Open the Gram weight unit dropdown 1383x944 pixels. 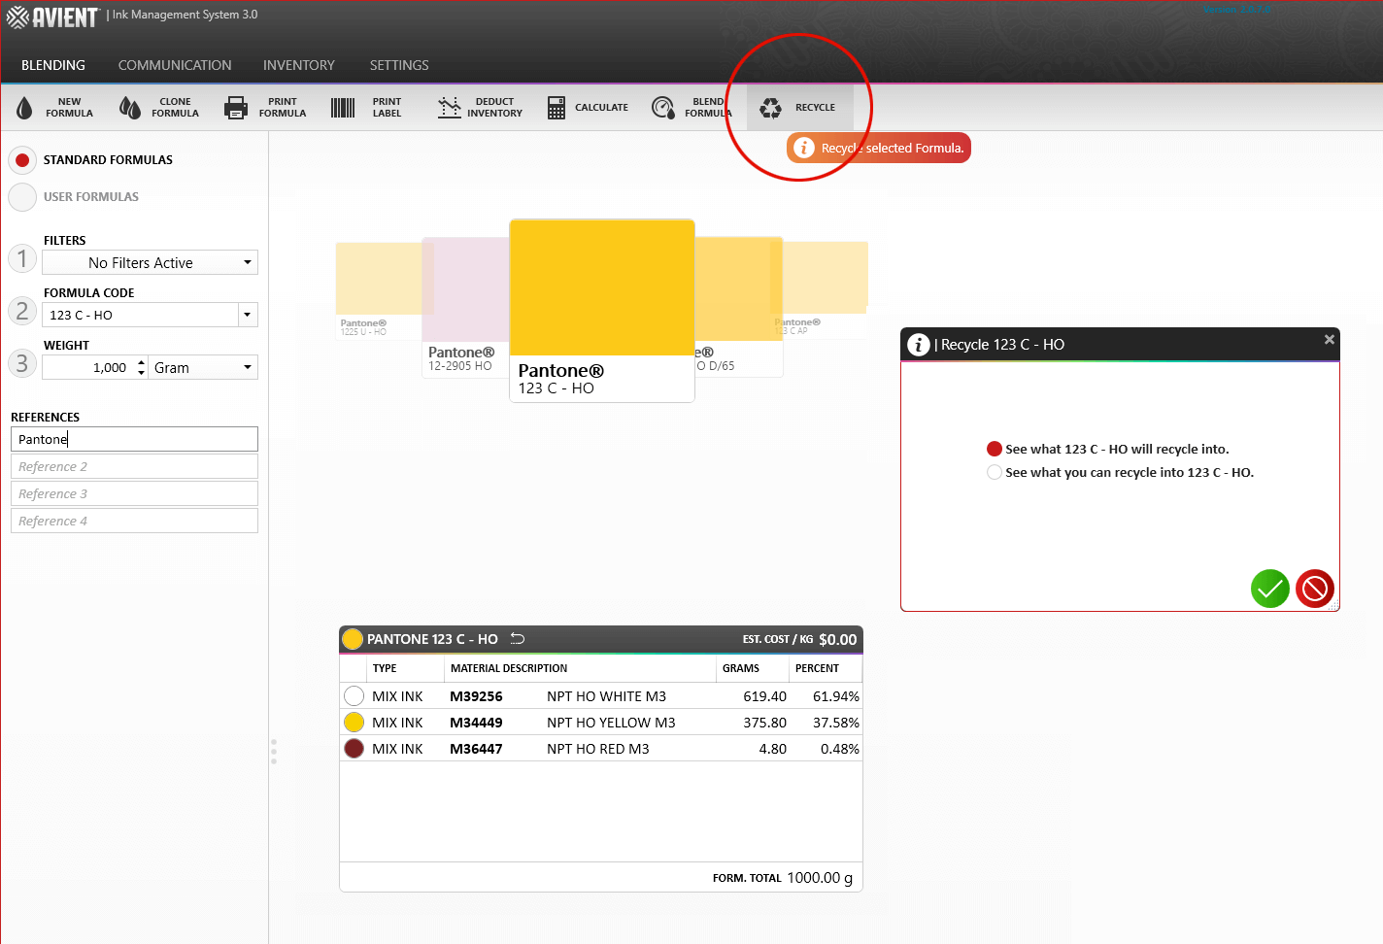pos(248,367)
